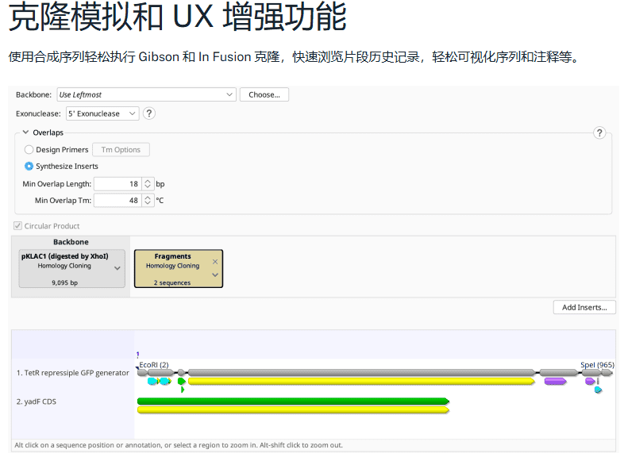Open the Exonuclease dropdown
624x457 pixels.
(x=102, y=113)
